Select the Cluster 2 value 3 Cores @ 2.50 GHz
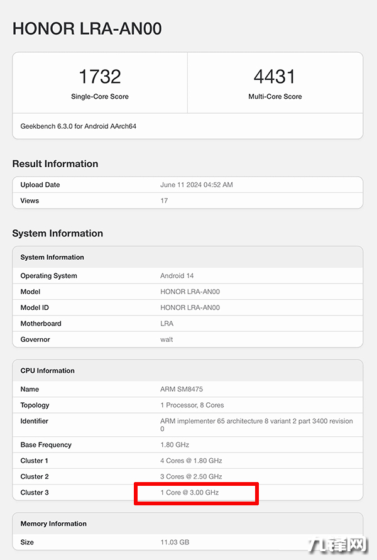The width and height of the screenshot is (377, 560). click(x=191, y=476)
